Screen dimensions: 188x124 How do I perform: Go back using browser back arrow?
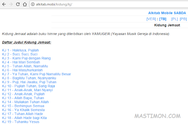click(x=4, y=4)
